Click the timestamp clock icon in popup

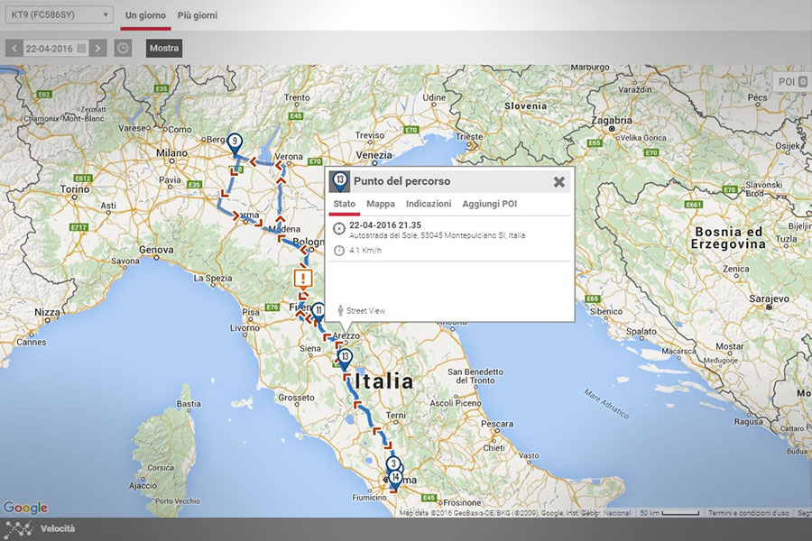pyautogui.click(x=338, y=228)
